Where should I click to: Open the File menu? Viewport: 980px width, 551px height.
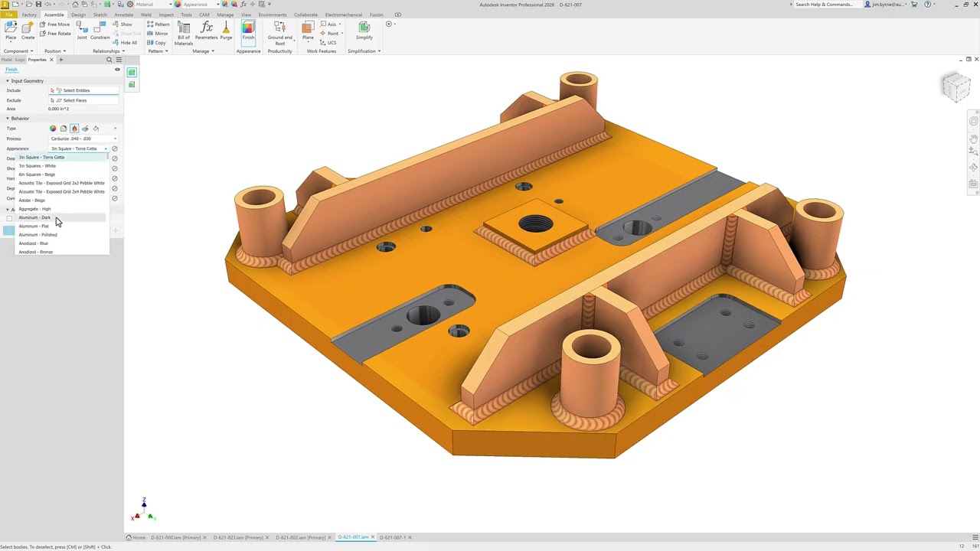(9, 15)
